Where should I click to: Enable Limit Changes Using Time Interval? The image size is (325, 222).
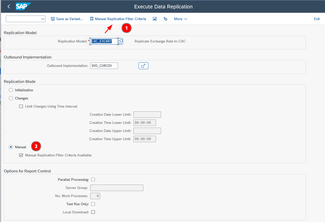pyautogui.click(x=21, y=106)
